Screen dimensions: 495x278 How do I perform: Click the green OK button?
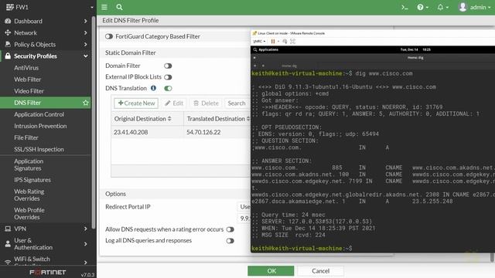(271, 271)
